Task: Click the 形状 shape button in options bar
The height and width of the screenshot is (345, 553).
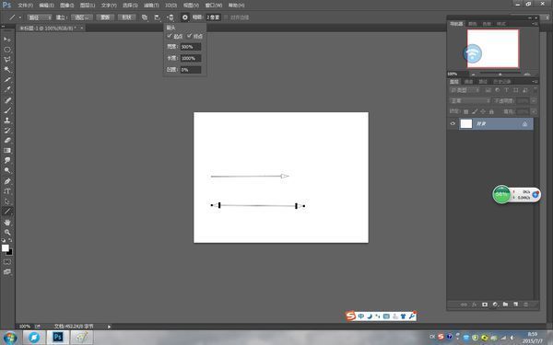Action: (x=126, y=17)
